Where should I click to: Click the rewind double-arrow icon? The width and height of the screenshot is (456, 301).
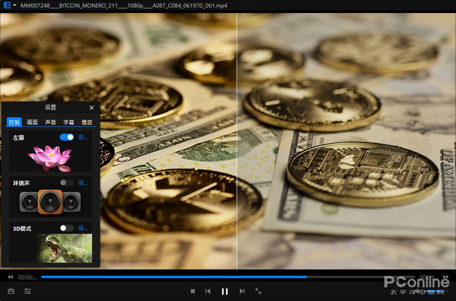[x=10, y=277]
